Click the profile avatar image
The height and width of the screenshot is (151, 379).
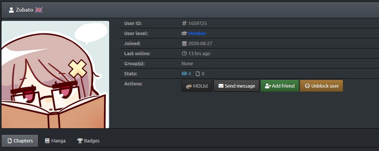tap(55, 75)
